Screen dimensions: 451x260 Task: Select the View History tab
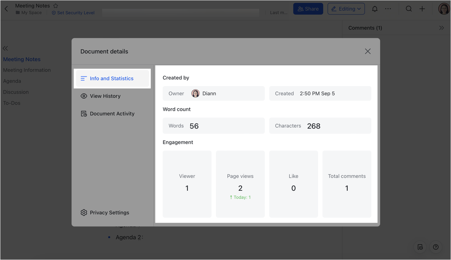[x=105, y=96]
